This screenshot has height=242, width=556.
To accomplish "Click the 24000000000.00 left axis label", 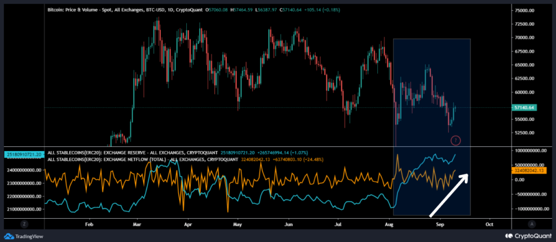I will [x=23, y=170].
